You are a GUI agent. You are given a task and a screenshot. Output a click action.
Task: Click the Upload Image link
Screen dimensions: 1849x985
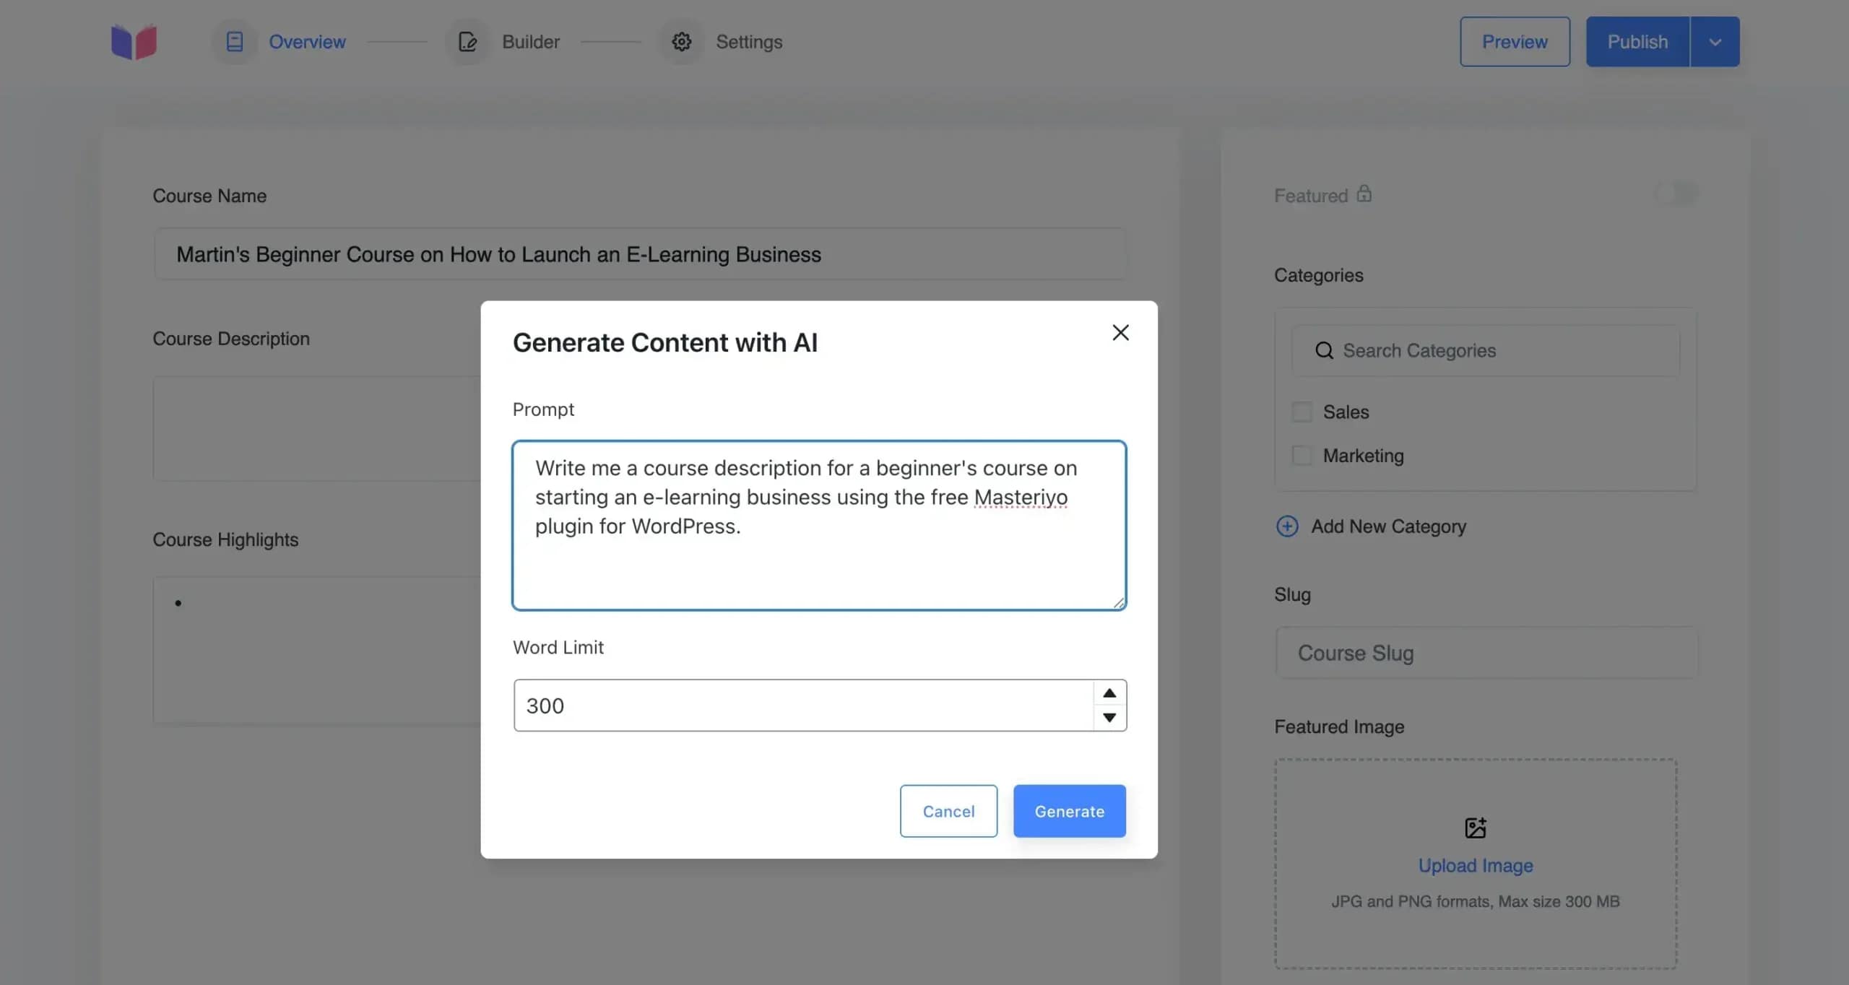(x=1476, y=865)
